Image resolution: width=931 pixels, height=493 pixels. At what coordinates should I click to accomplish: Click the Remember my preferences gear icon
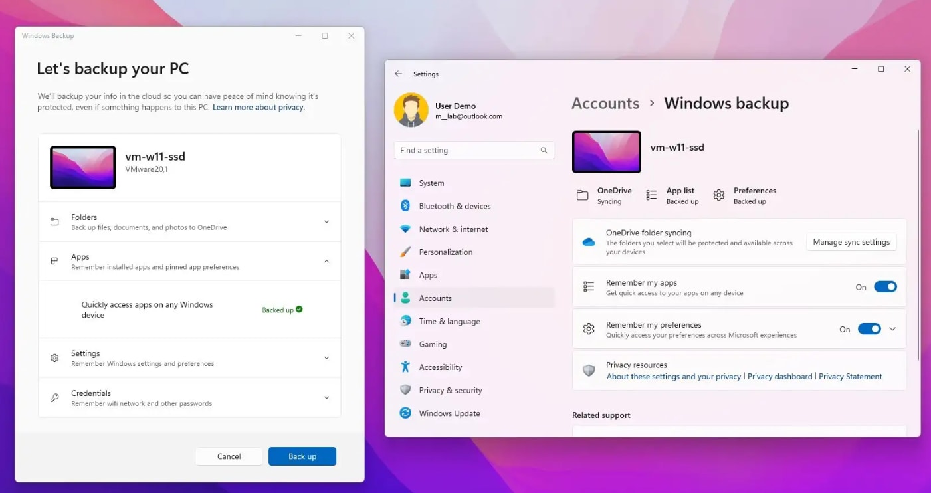pyautogui.click(x=589, y=329)
